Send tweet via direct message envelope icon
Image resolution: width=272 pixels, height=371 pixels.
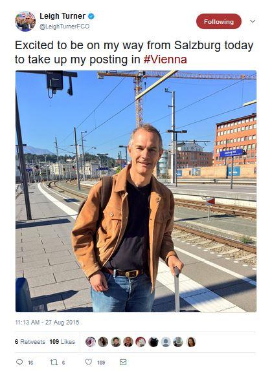(x=123, y=362)
